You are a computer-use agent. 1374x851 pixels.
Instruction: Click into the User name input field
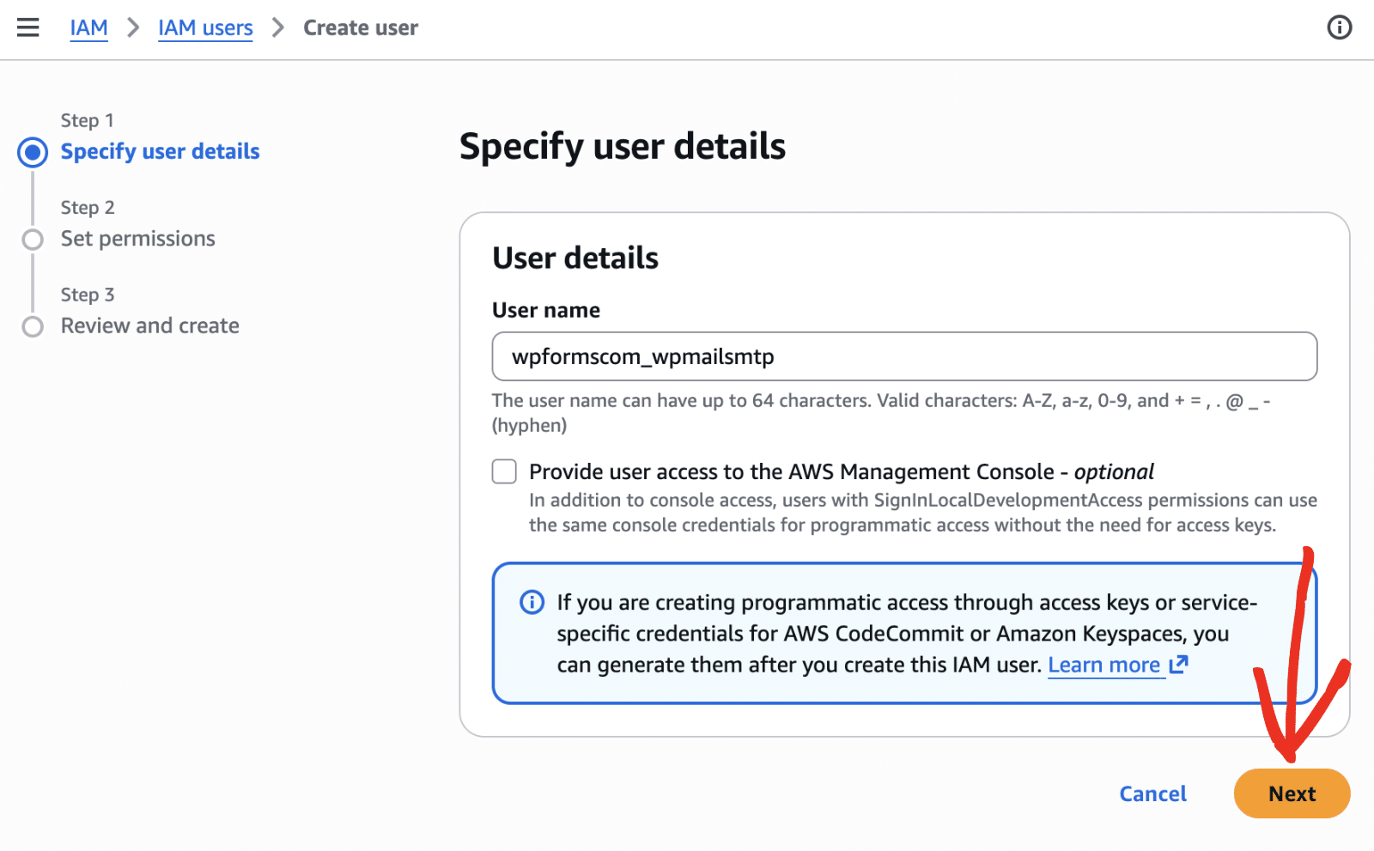904,356
